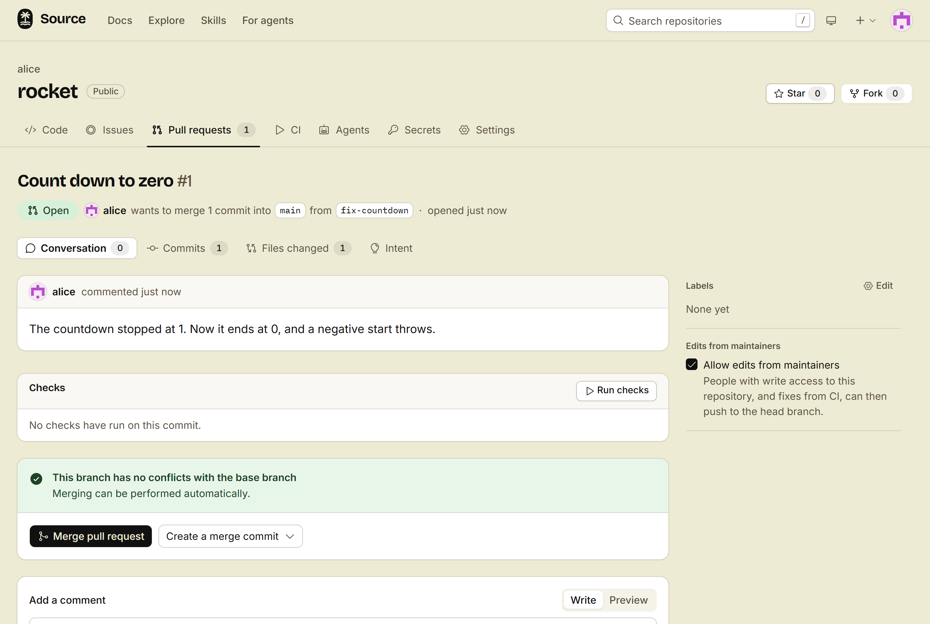This screenshot has width=930, height=624.
Task: Switch to the Intent sub-tab
Action: tap(391, 248)
